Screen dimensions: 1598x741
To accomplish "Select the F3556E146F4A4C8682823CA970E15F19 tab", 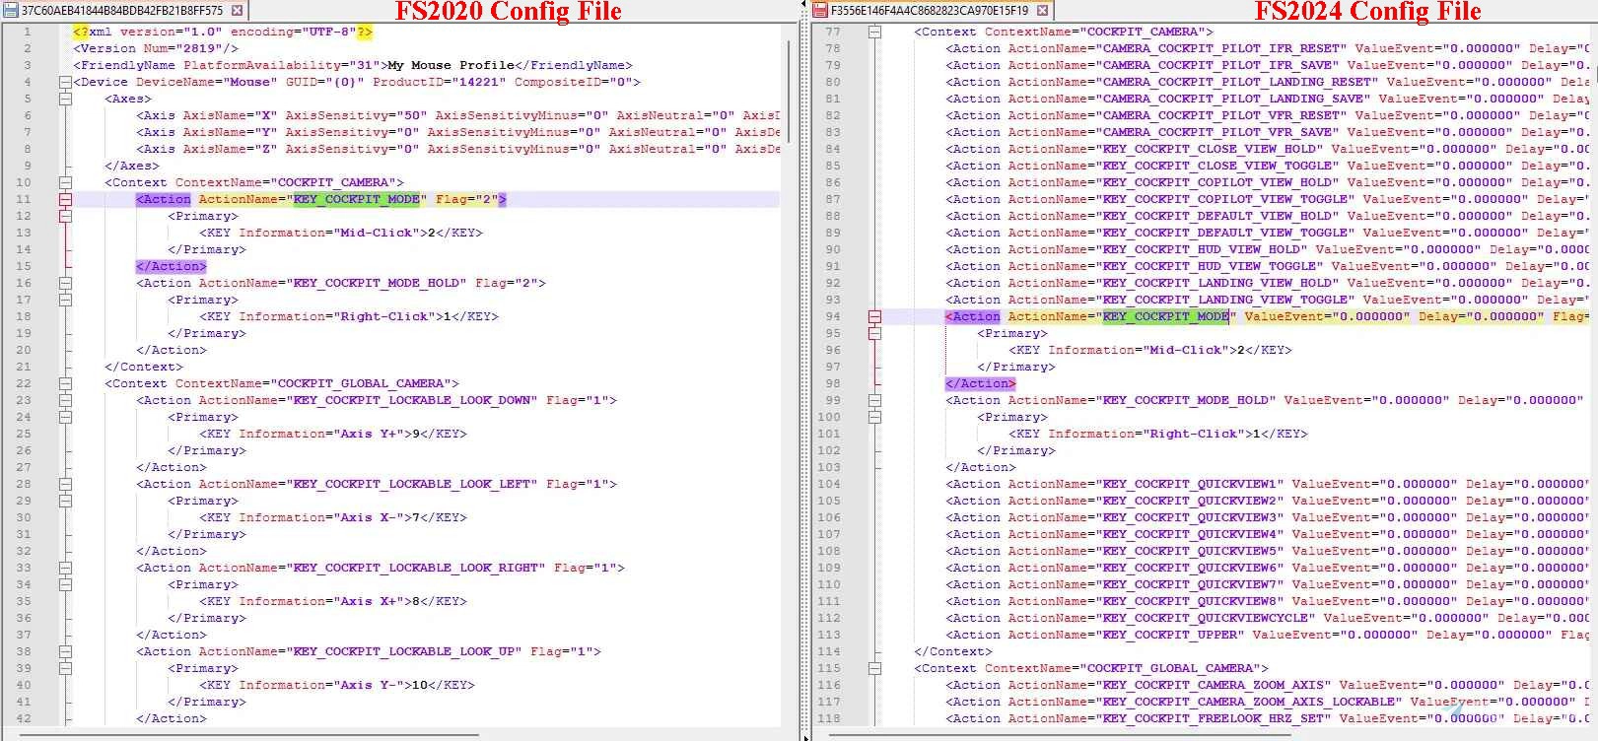I will (x=929, y=11).
